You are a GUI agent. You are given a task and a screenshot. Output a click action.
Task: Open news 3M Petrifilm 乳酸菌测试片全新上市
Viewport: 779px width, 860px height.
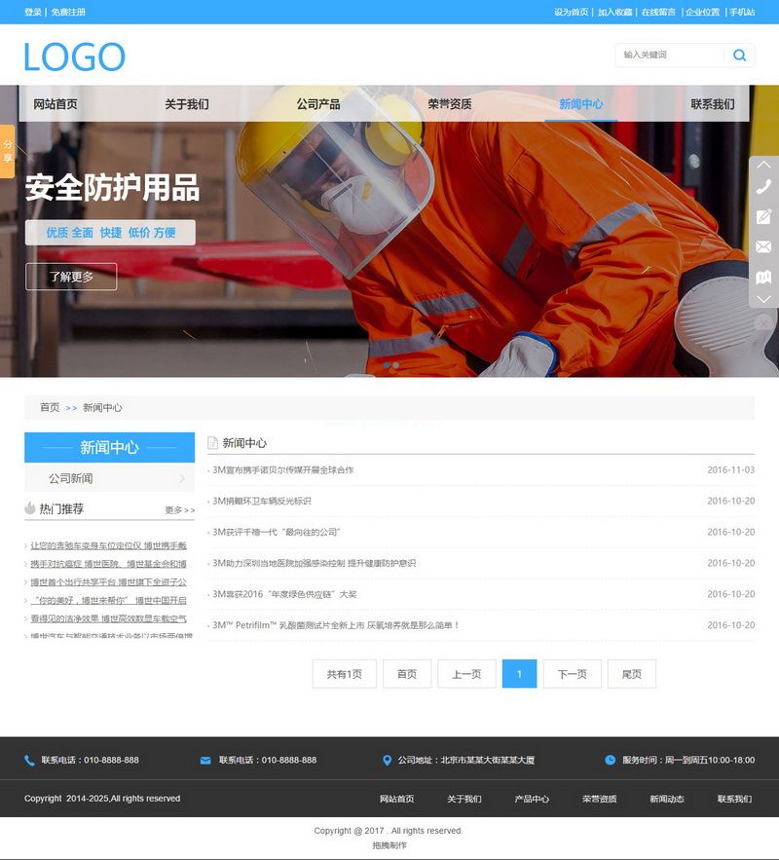336,625
